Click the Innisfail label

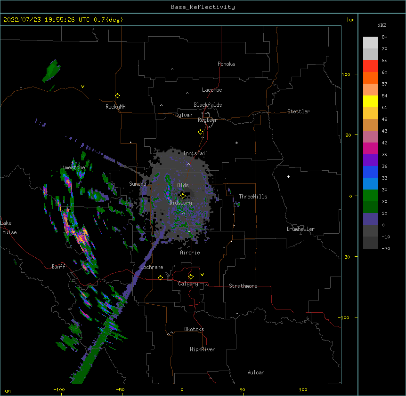coord(195,153)
